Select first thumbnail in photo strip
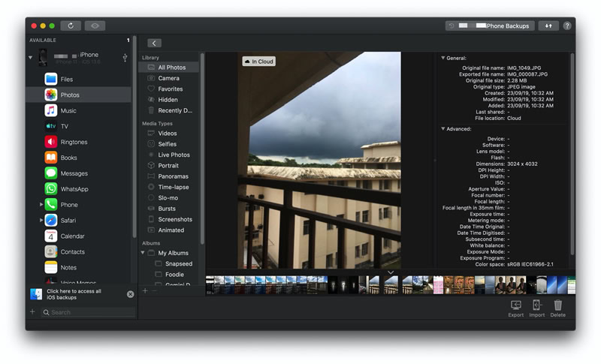This screenshot has height=364, width=601. point(210,285)
